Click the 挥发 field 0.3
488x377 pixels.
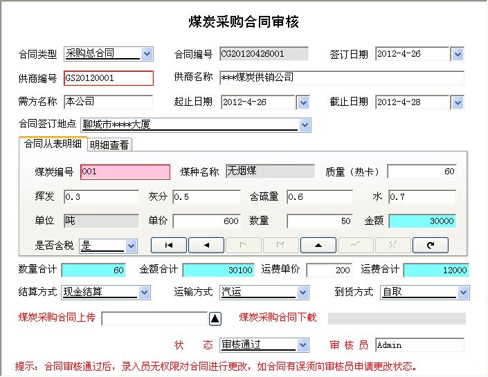(102, 197)
